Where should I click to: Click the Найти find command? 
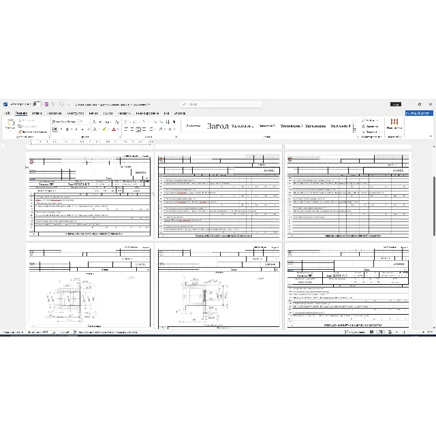(x=370, y=121)
